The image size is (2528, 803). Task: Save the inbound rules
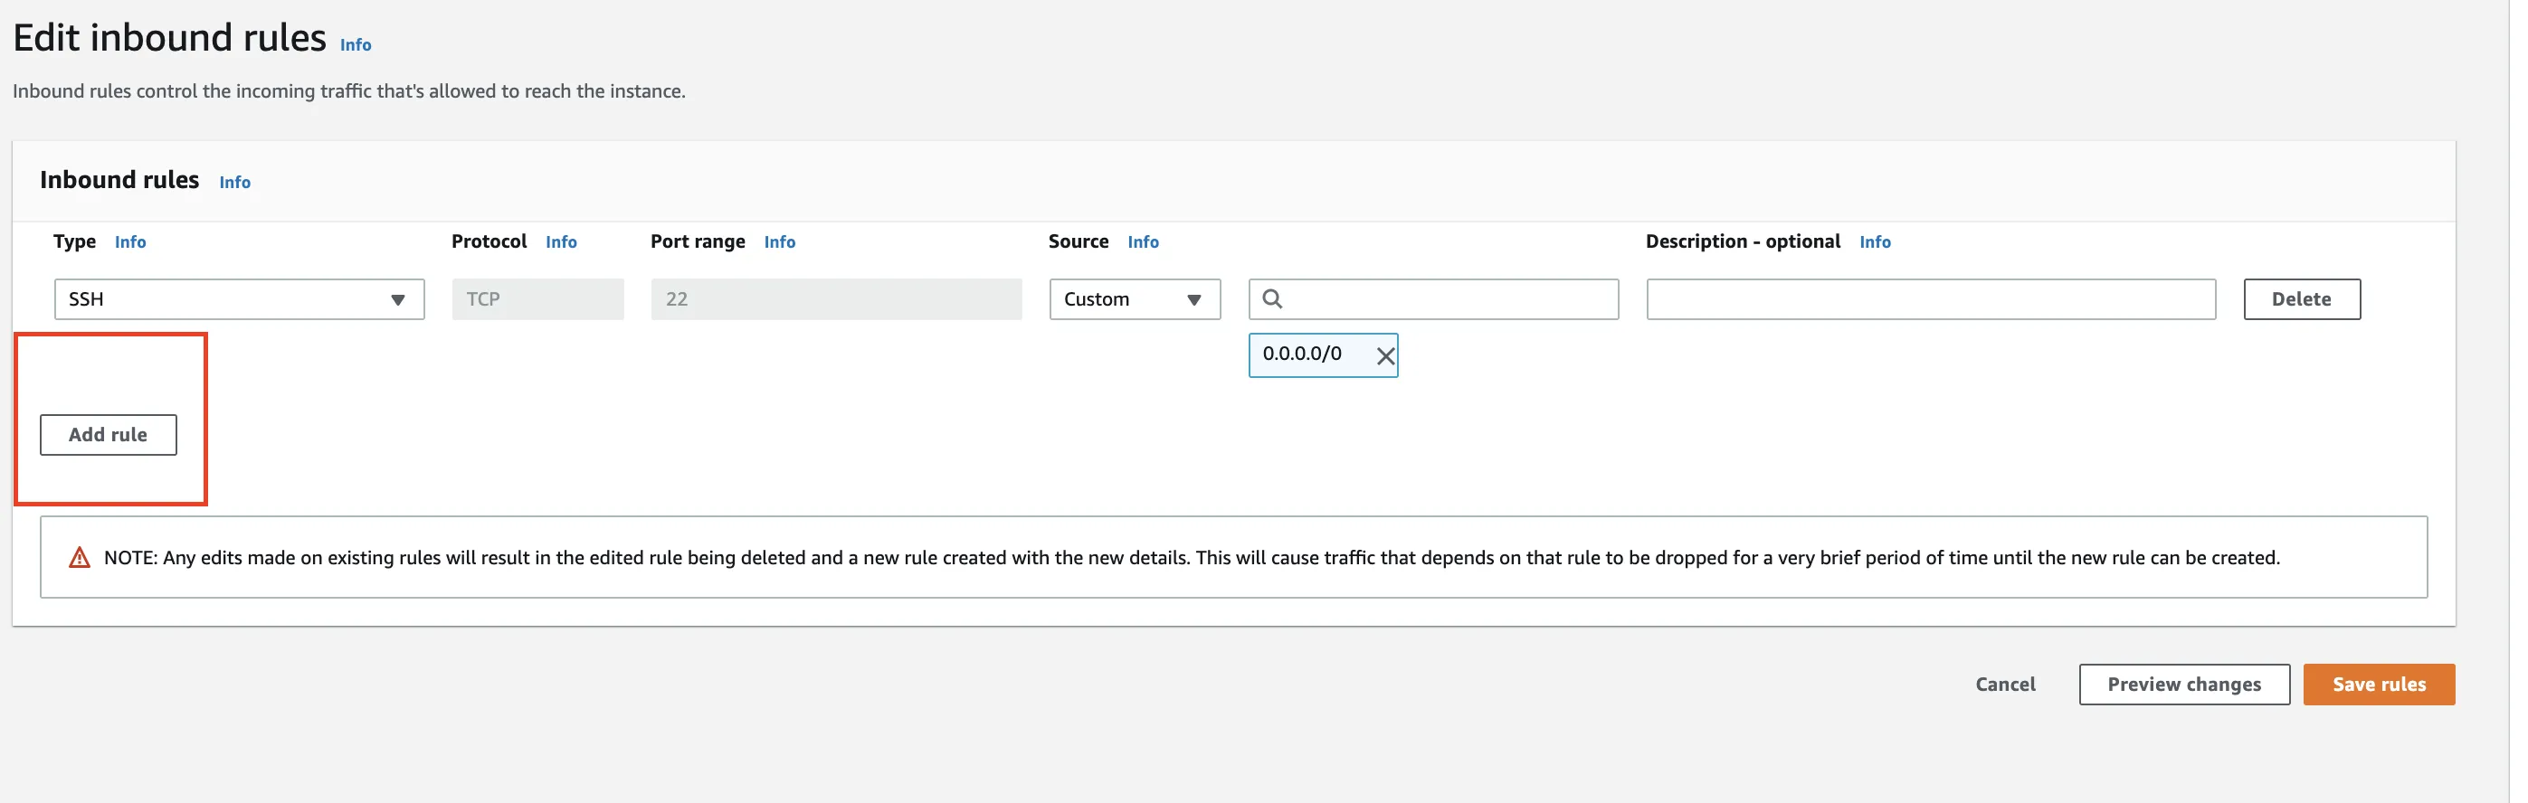2378,685
